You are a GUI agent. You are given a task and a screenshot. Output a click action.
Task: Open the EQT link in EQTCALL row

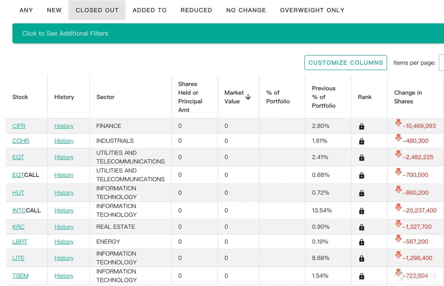click(18, 175)
